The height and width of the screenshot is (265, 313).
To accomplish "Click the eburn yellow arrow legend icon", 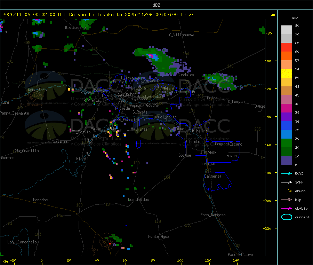I will [x=287, y=191].
